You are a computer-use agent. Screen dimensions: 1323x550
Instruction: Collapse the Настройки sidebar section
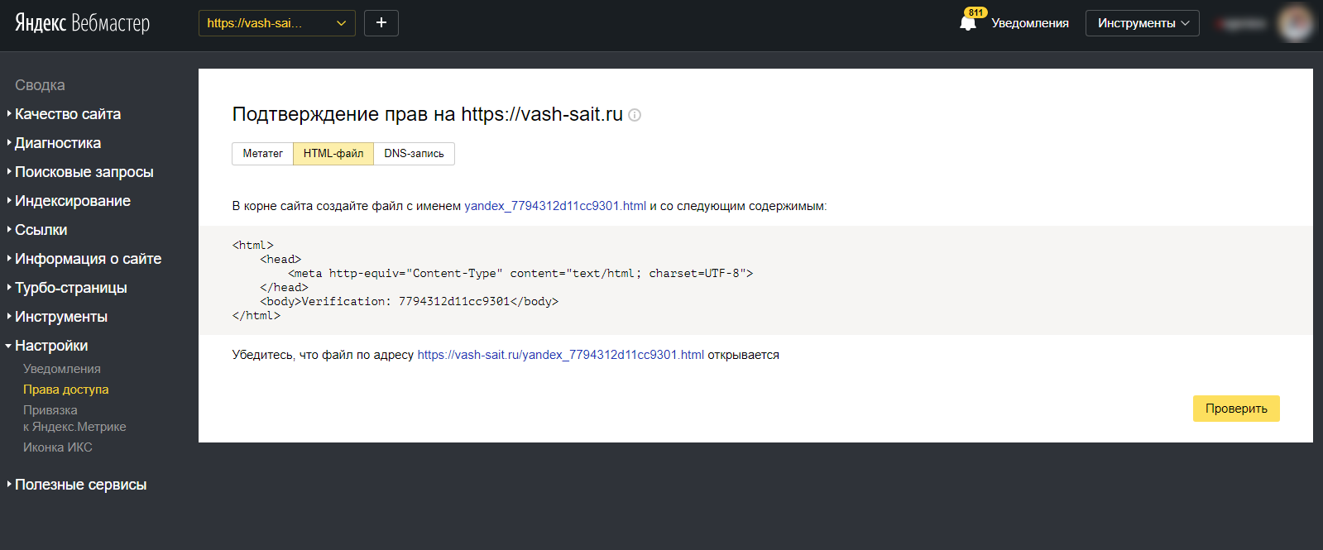tap(51, 346)
